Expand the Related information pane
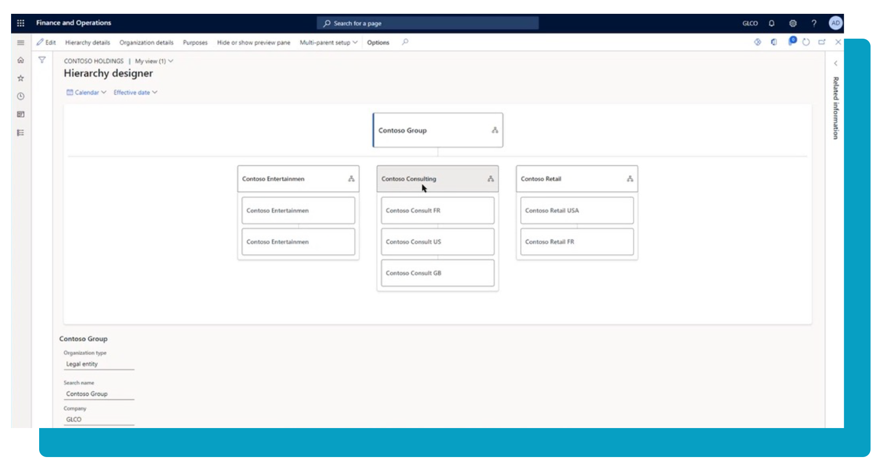 [x=836, y=64]
